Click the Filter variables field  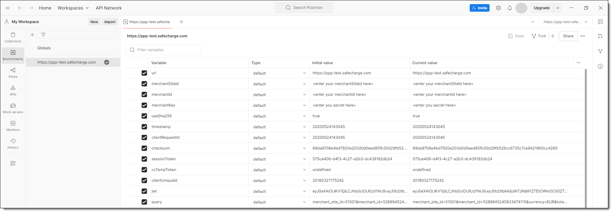[164, 50]
